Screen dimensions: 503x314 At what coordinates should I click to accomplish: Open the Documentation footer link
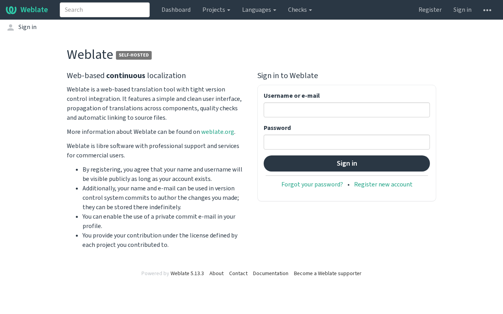point(271,274)
